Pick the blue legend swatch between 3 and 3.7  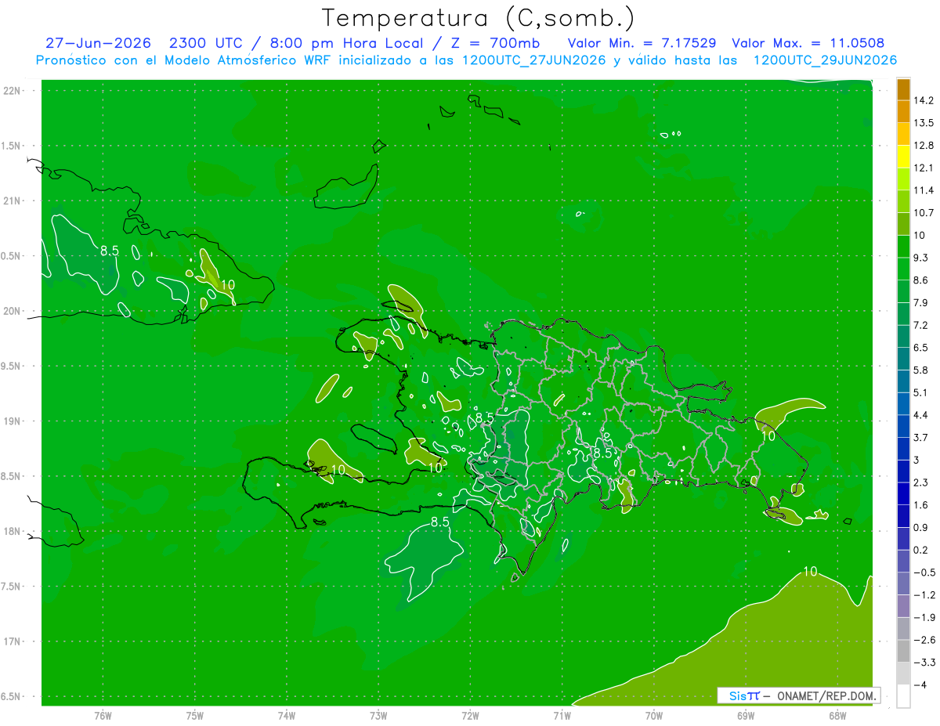(903, 448)
